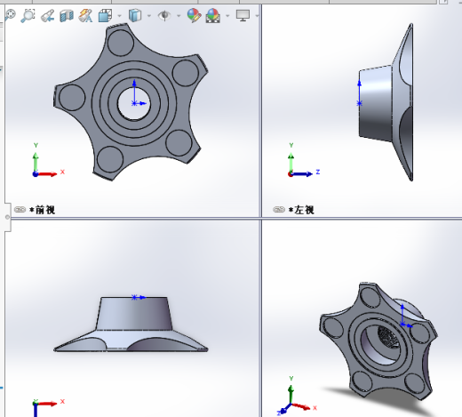Expand the Display Style dropdown arrow
This screenshot has height=417, width=462.
[149, 16]
